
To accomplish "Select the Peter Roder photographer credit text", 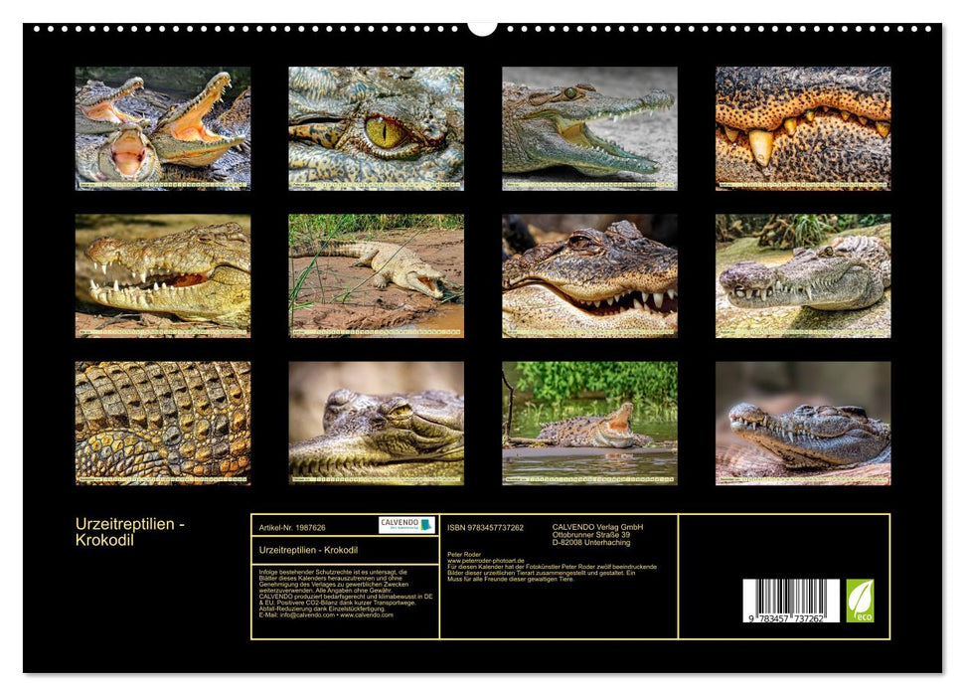I will pos(467,555).
